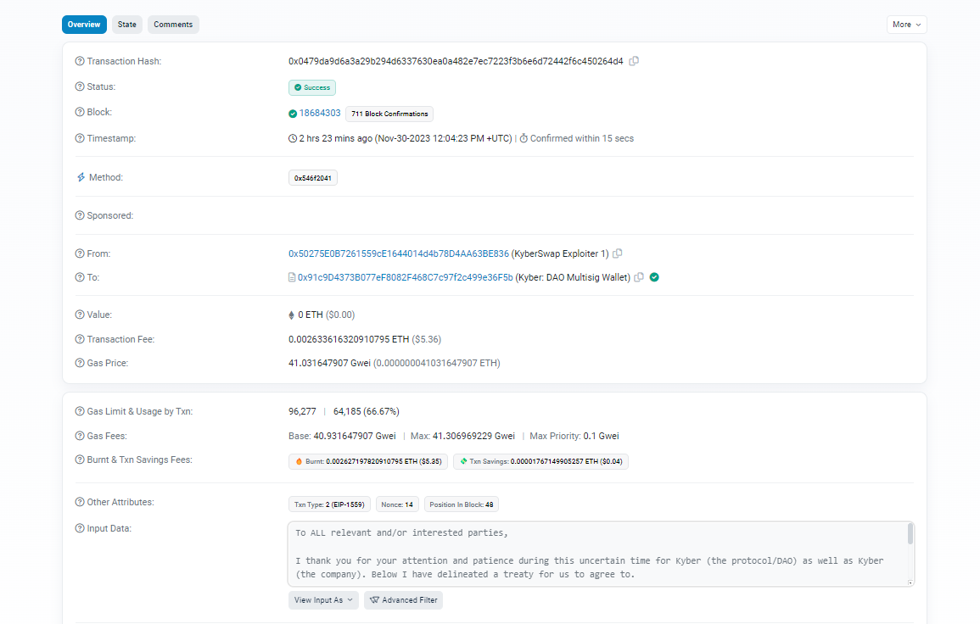This screenshot has height=624, width=980.
Task: Expand the View Input As dropdown
Action: [323, 600]
